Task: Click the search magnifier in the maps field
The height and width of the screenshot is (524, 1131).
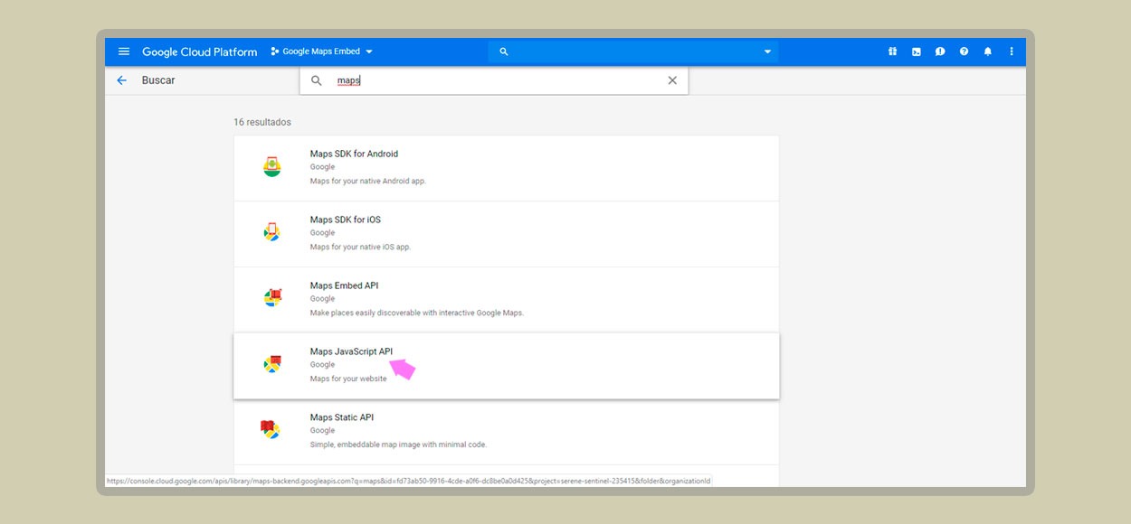Action: 317,80
